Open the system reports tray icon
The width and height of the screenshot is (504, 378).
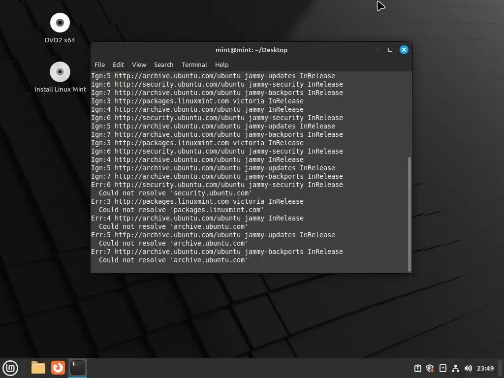pyautogui.click(x=417, y=368)
